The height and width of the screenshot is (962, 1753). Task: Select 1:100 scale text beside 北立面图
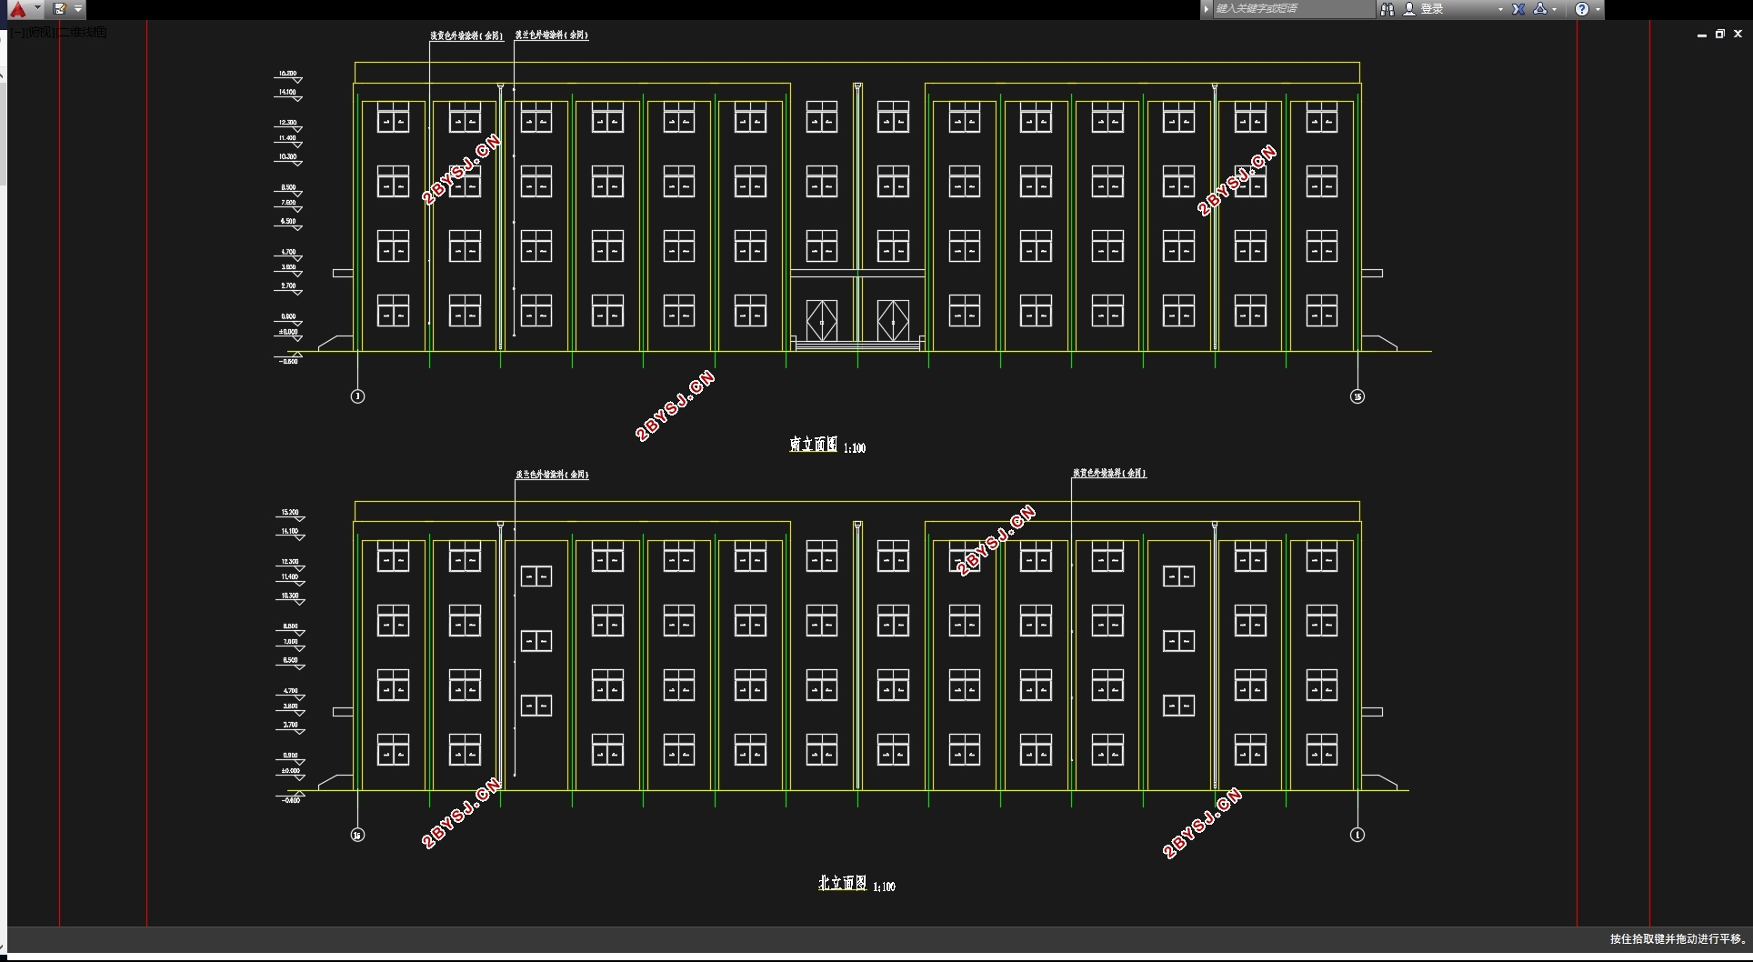(884, 887)
